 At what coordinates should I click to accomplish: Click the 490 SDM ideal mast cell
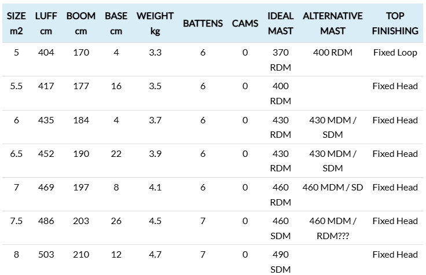tap(280, 262)
